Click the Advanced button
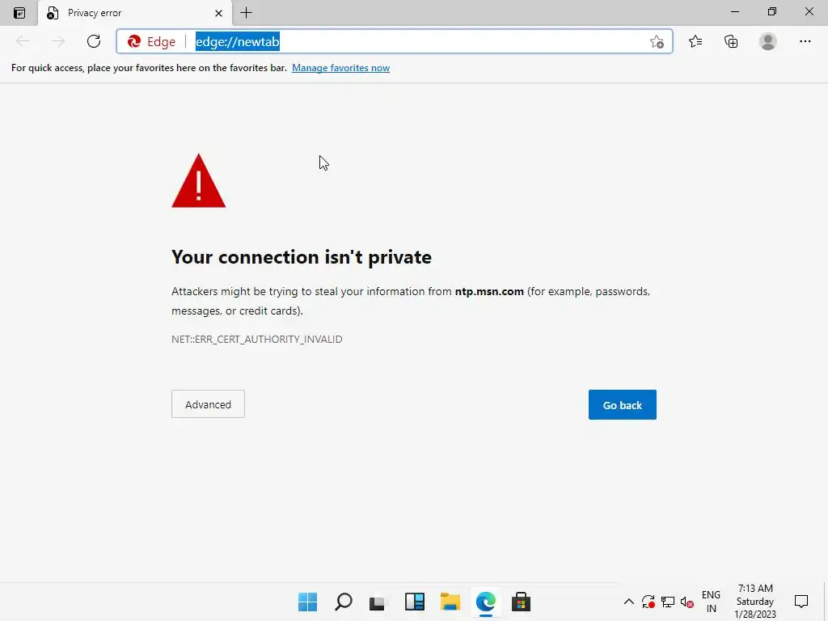The height and width of the screenshot is (621, 828). (x=208, y=404)
